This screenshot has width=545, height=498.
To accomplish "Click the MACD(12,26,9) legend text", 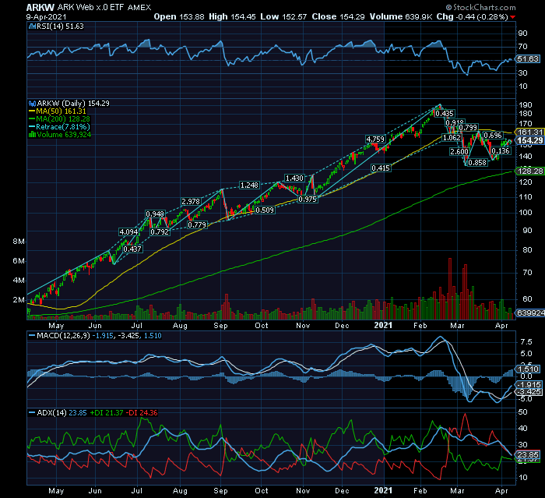I will pyautogui.click(x=64, y=336).
